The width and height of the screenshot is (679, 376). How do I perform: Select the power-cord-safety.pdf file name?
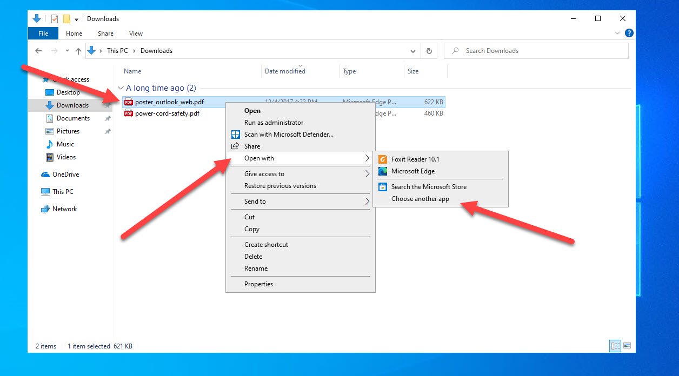click(x=168, y=113)
